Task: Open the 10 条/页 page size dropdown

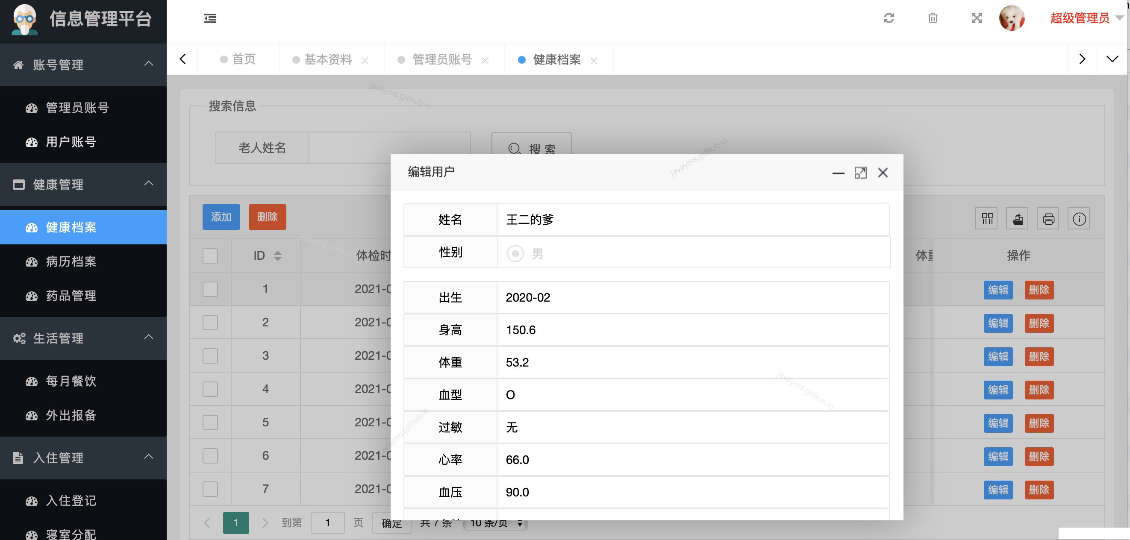Action: click(x=495, y=522)
